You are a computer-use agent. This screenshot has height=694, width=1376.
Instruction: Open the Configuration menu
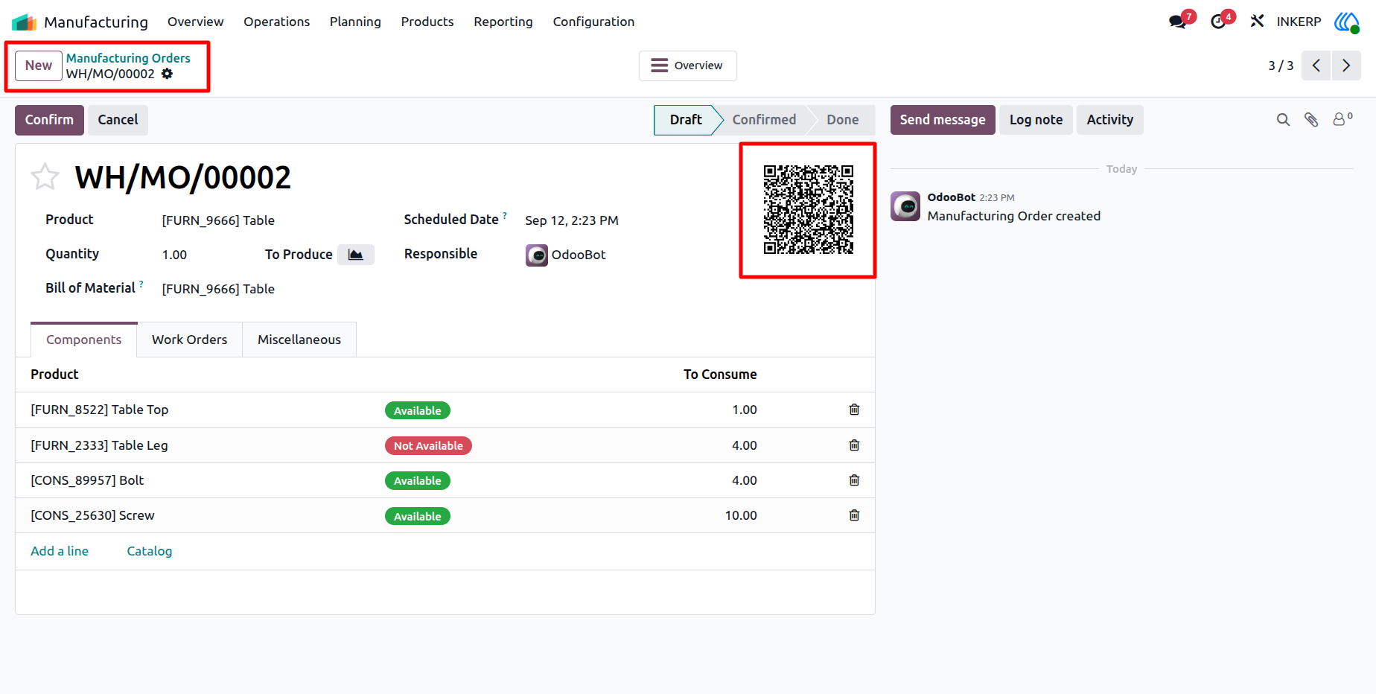click(x=593, y=22)
